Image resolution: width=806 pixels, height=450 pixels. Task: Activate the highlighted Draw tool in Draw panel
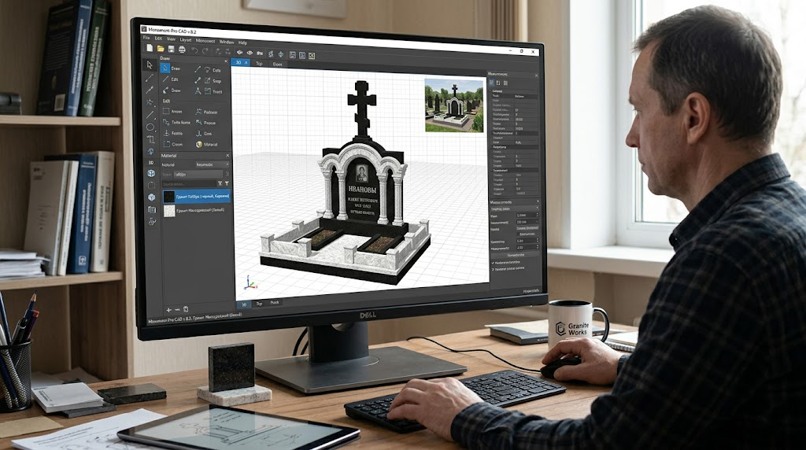[172, 68]
